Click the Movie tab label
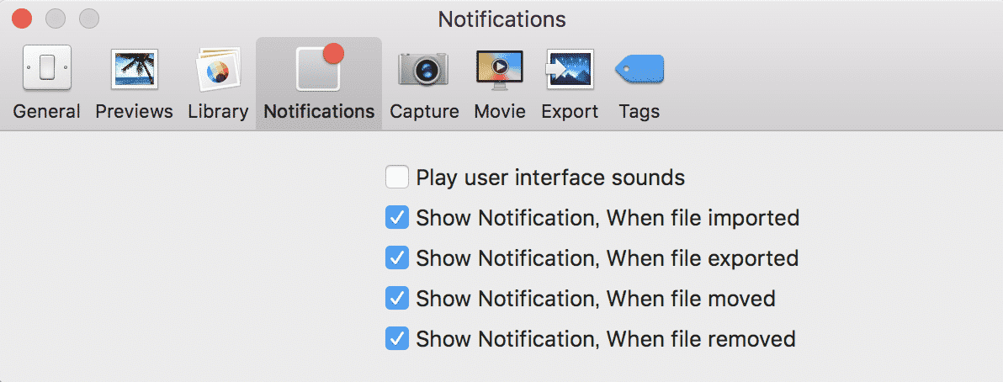 coord(500,111)
